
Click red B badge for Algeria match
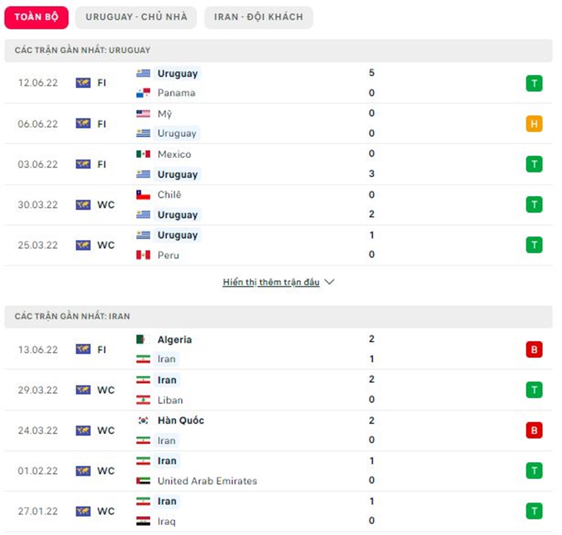(x=534, y=349)
